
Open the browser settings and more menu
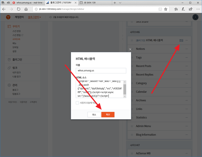(198, 9)
